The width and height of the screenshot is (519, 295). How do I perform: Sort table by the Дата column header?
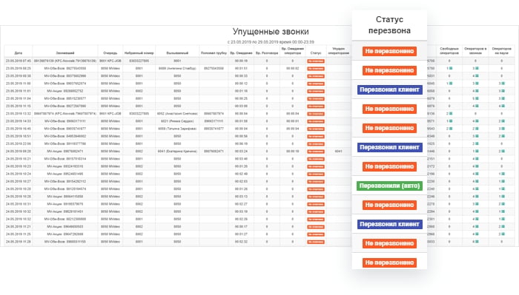pos(19,52)
